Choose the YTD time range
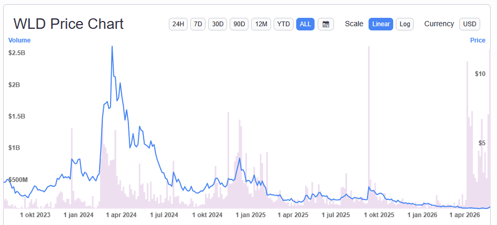 284,24
